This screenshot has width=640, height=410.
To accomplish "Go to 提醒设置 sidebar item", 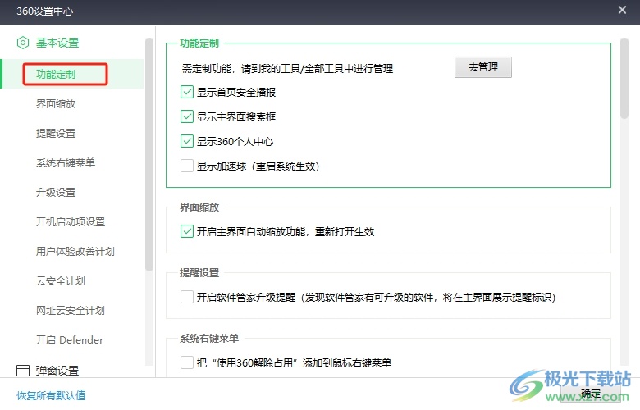I will click(x=56, y=133).
